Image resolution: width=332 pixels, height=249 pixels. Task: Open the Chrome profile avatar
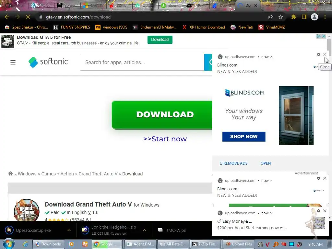click(314, 17)
